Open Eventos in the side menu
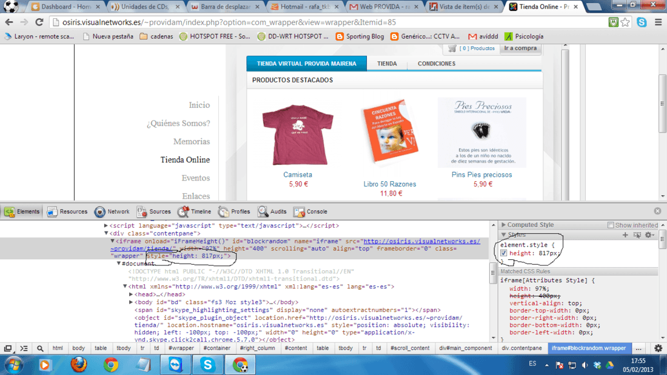The height and width of the screenshot is (375, 667). 196,178
